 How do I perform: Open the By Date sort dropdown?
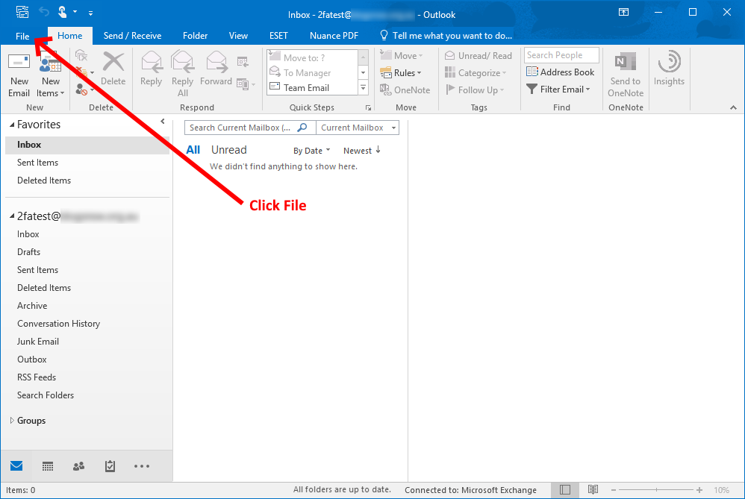pyautogui.click(x=311, y=151)
